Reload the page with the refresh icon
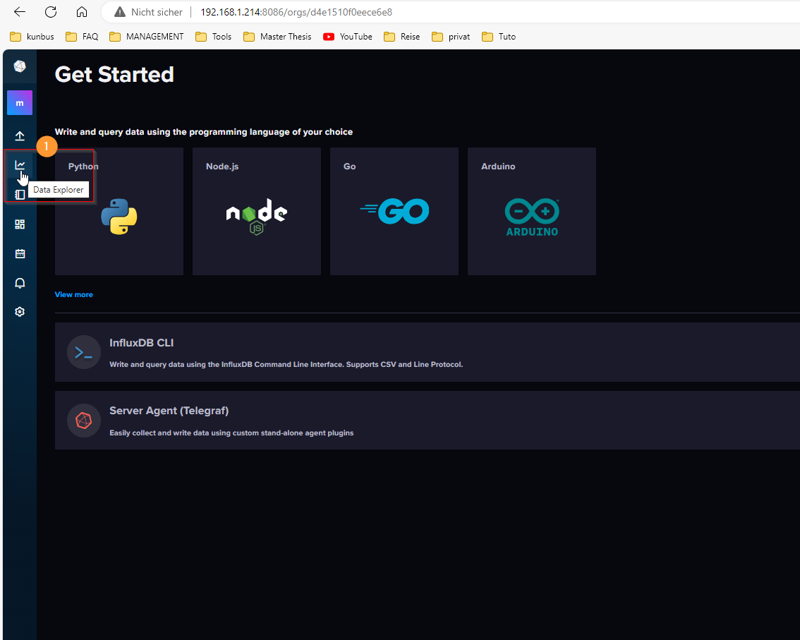Viewport: 800px width, 640px height. (51, 12)
